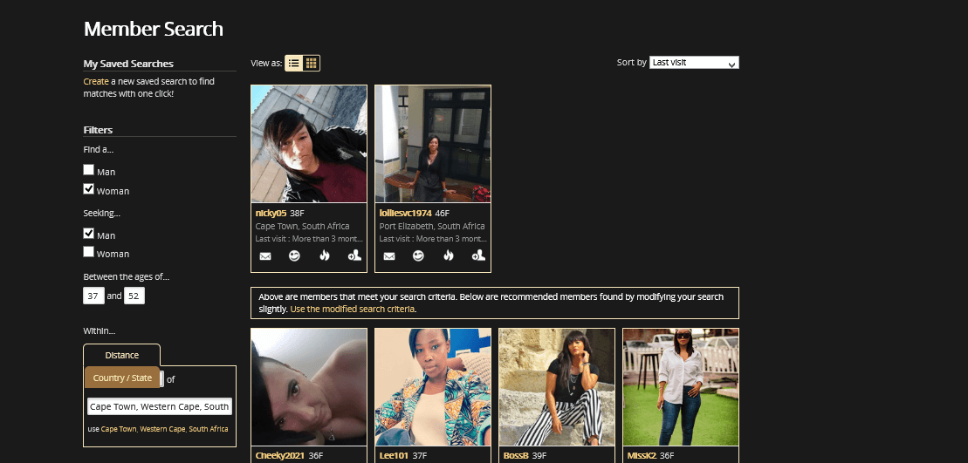Screen dimensions: 968x463
Task: Click the Cape Town location input field
Action: (159, 406)
